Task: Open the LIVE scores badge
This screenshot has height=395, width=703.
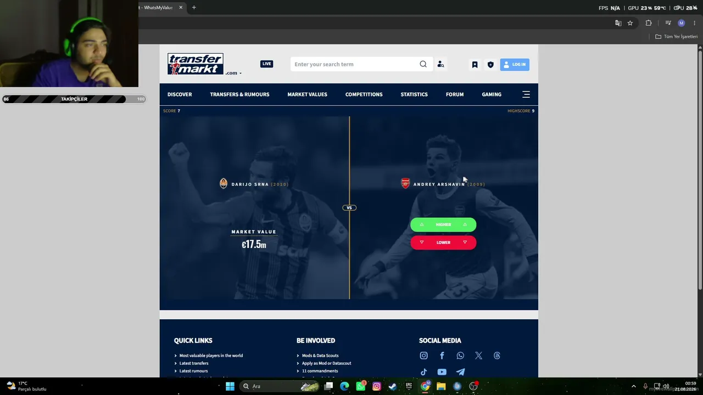Action: coord(266,64)
